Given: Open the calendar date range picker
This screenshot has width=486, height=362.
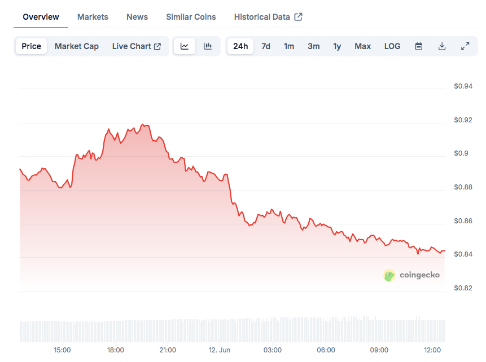Looking at the screenshot, I should click(x=419, y=46).
